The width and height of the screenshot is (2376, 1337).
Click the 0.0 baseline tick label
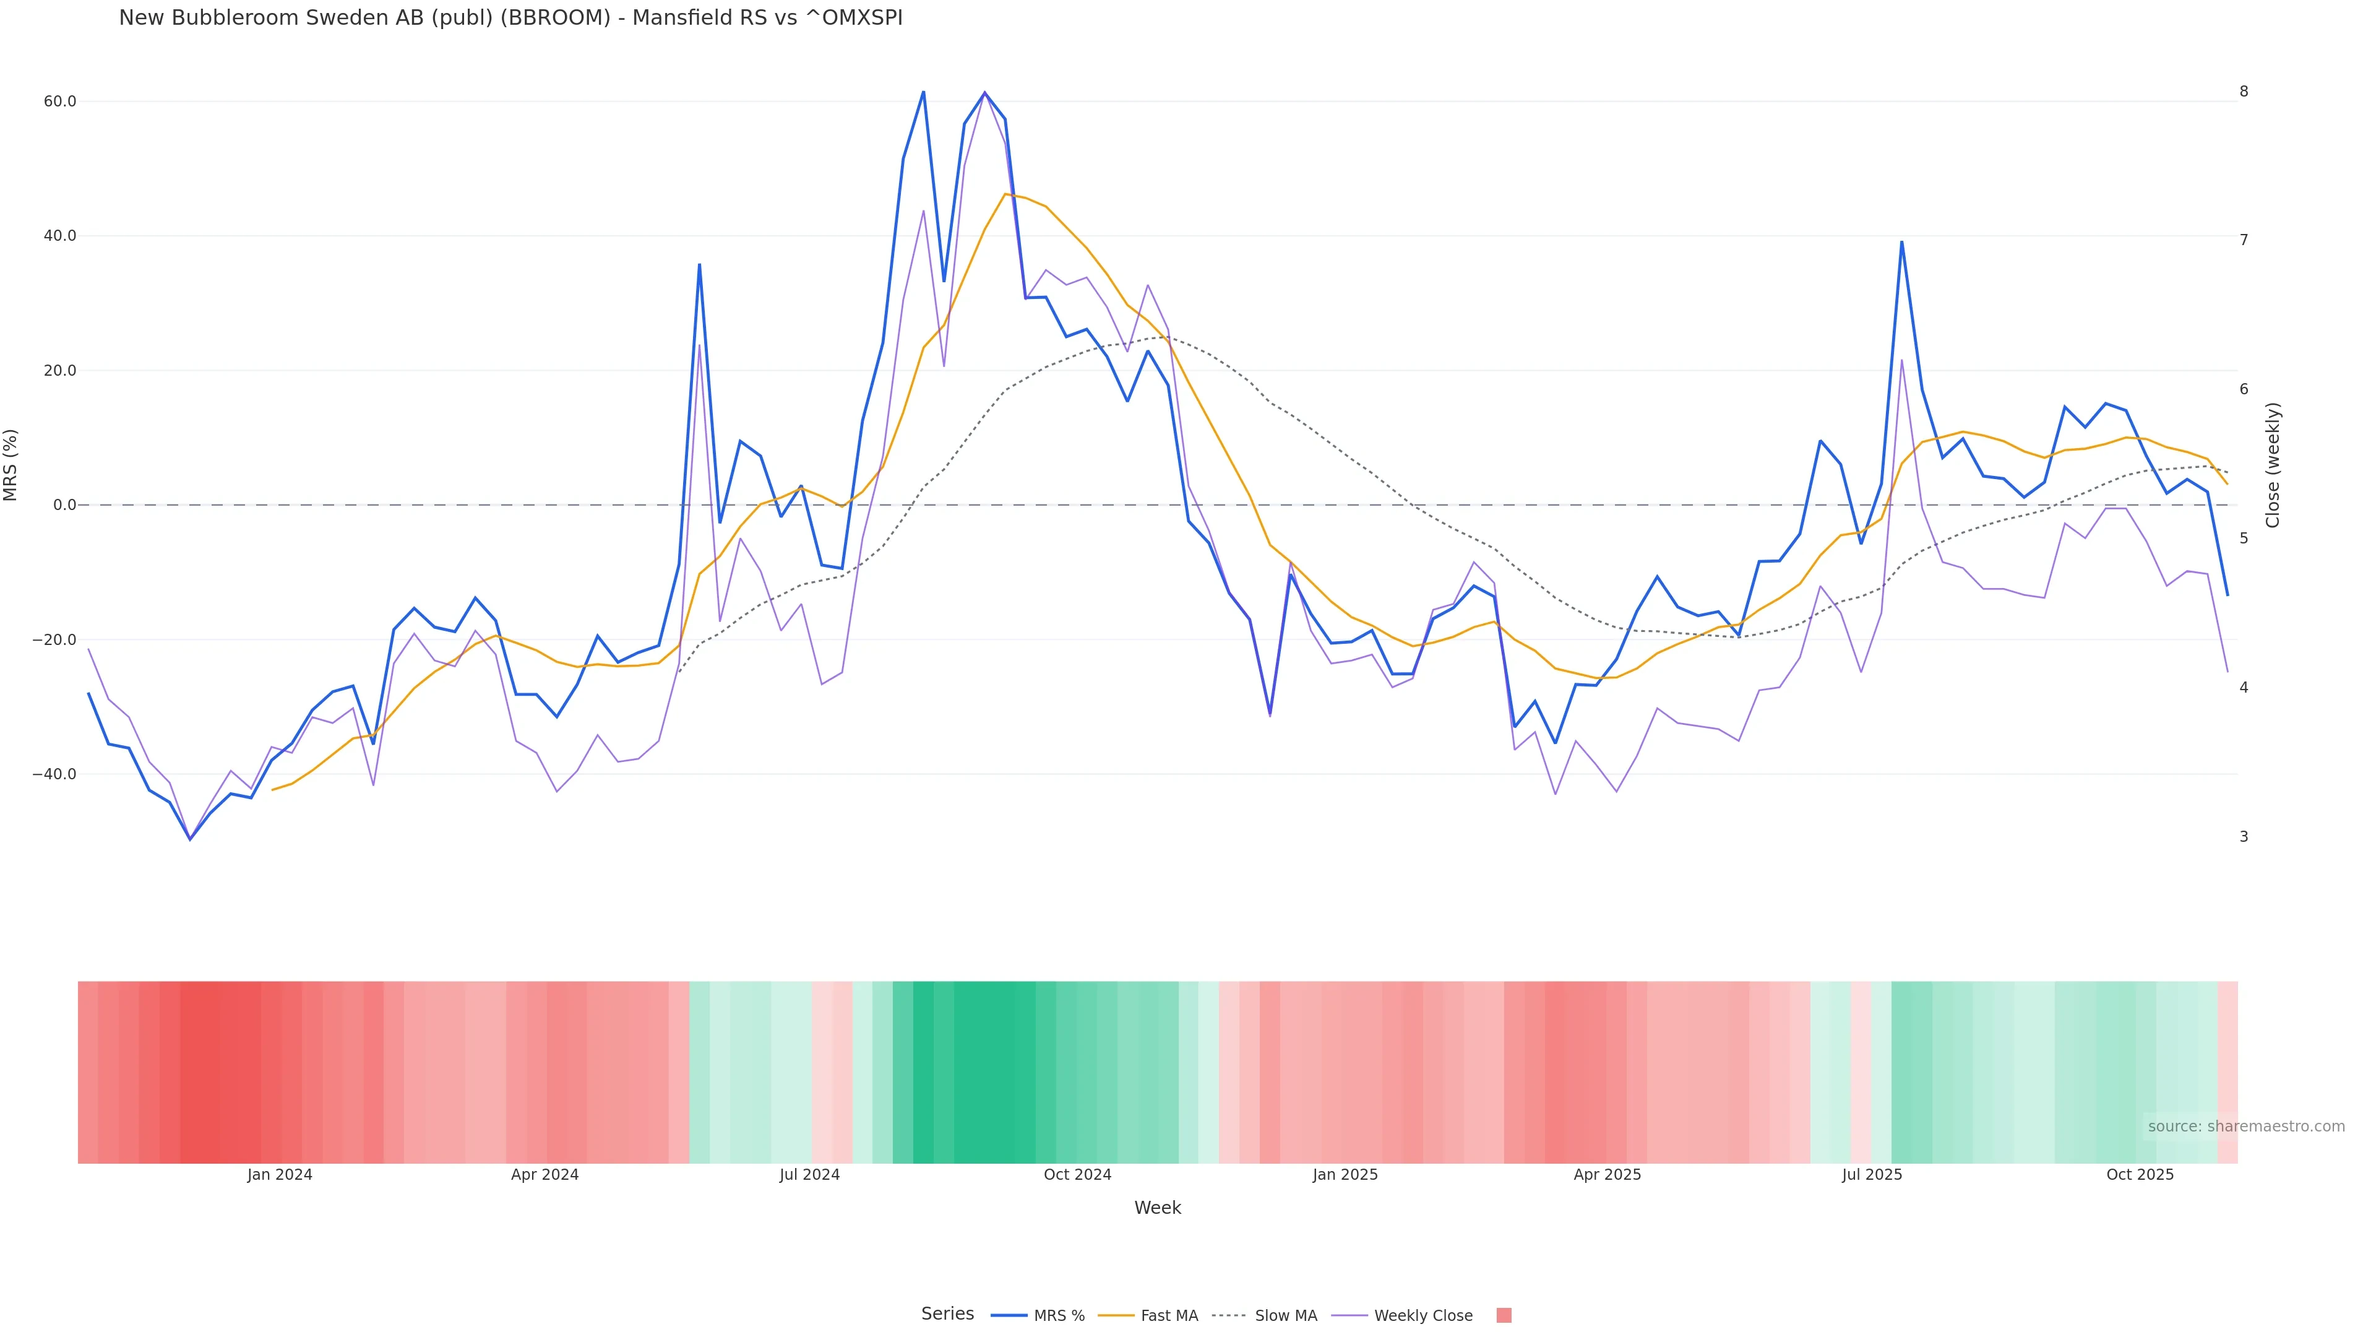[64, 504]
